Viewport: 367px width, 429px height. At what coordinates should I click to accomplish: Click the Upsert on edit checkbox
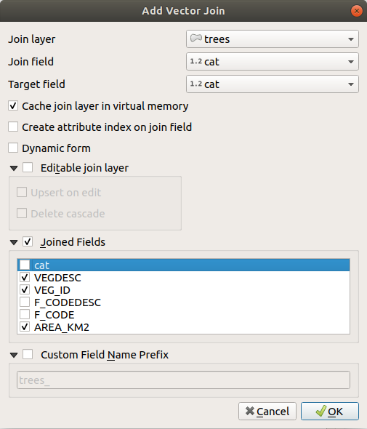coord(22,192)
